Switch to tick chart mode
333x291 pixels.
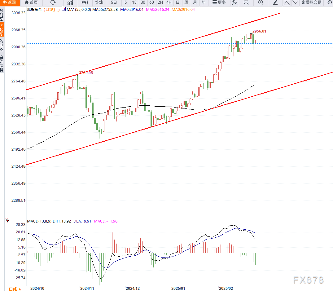99,2
